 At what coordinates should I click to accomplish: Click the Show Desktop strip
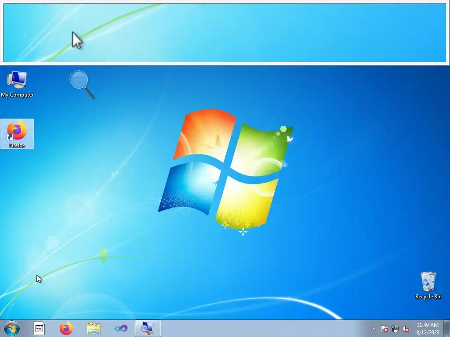pos(446,328)
